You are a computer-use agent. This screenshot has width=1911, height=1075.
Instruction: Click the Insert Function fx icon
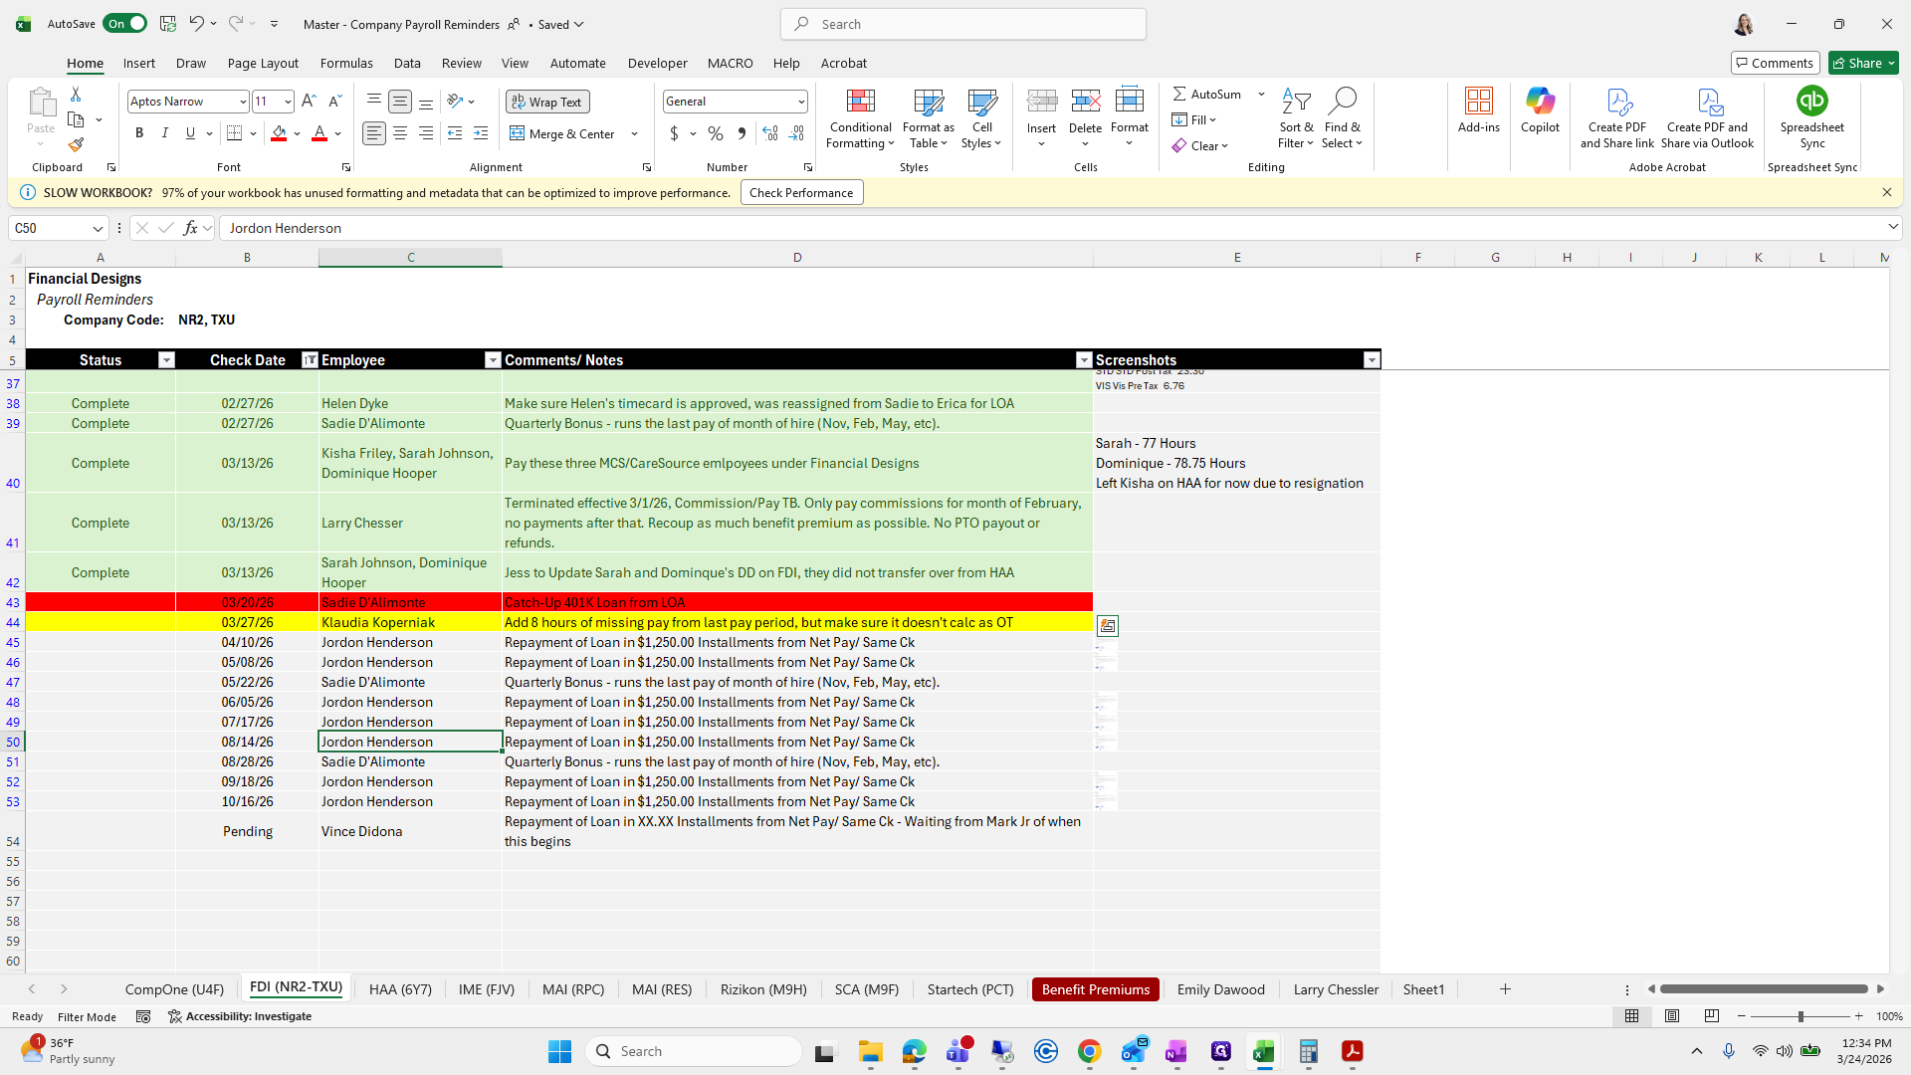[190, 228]
